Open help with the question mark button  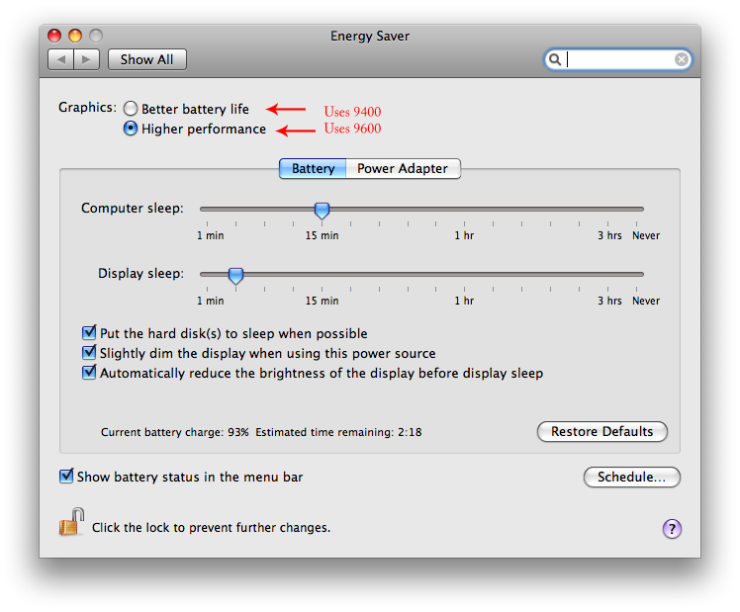tap(672, 529)
